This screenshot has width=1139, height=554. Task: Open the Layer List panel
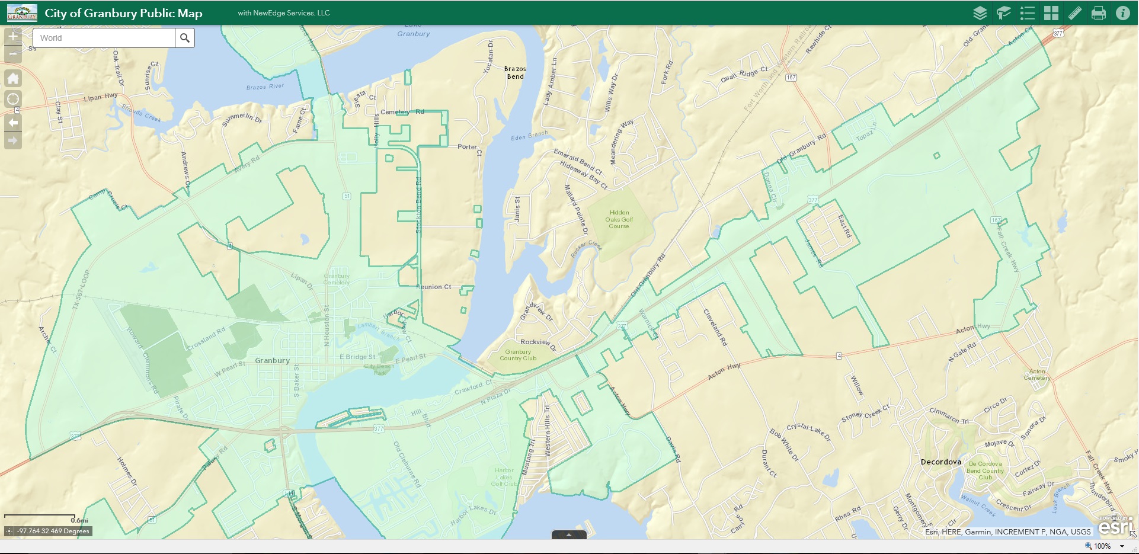click(x=980, y=12)
